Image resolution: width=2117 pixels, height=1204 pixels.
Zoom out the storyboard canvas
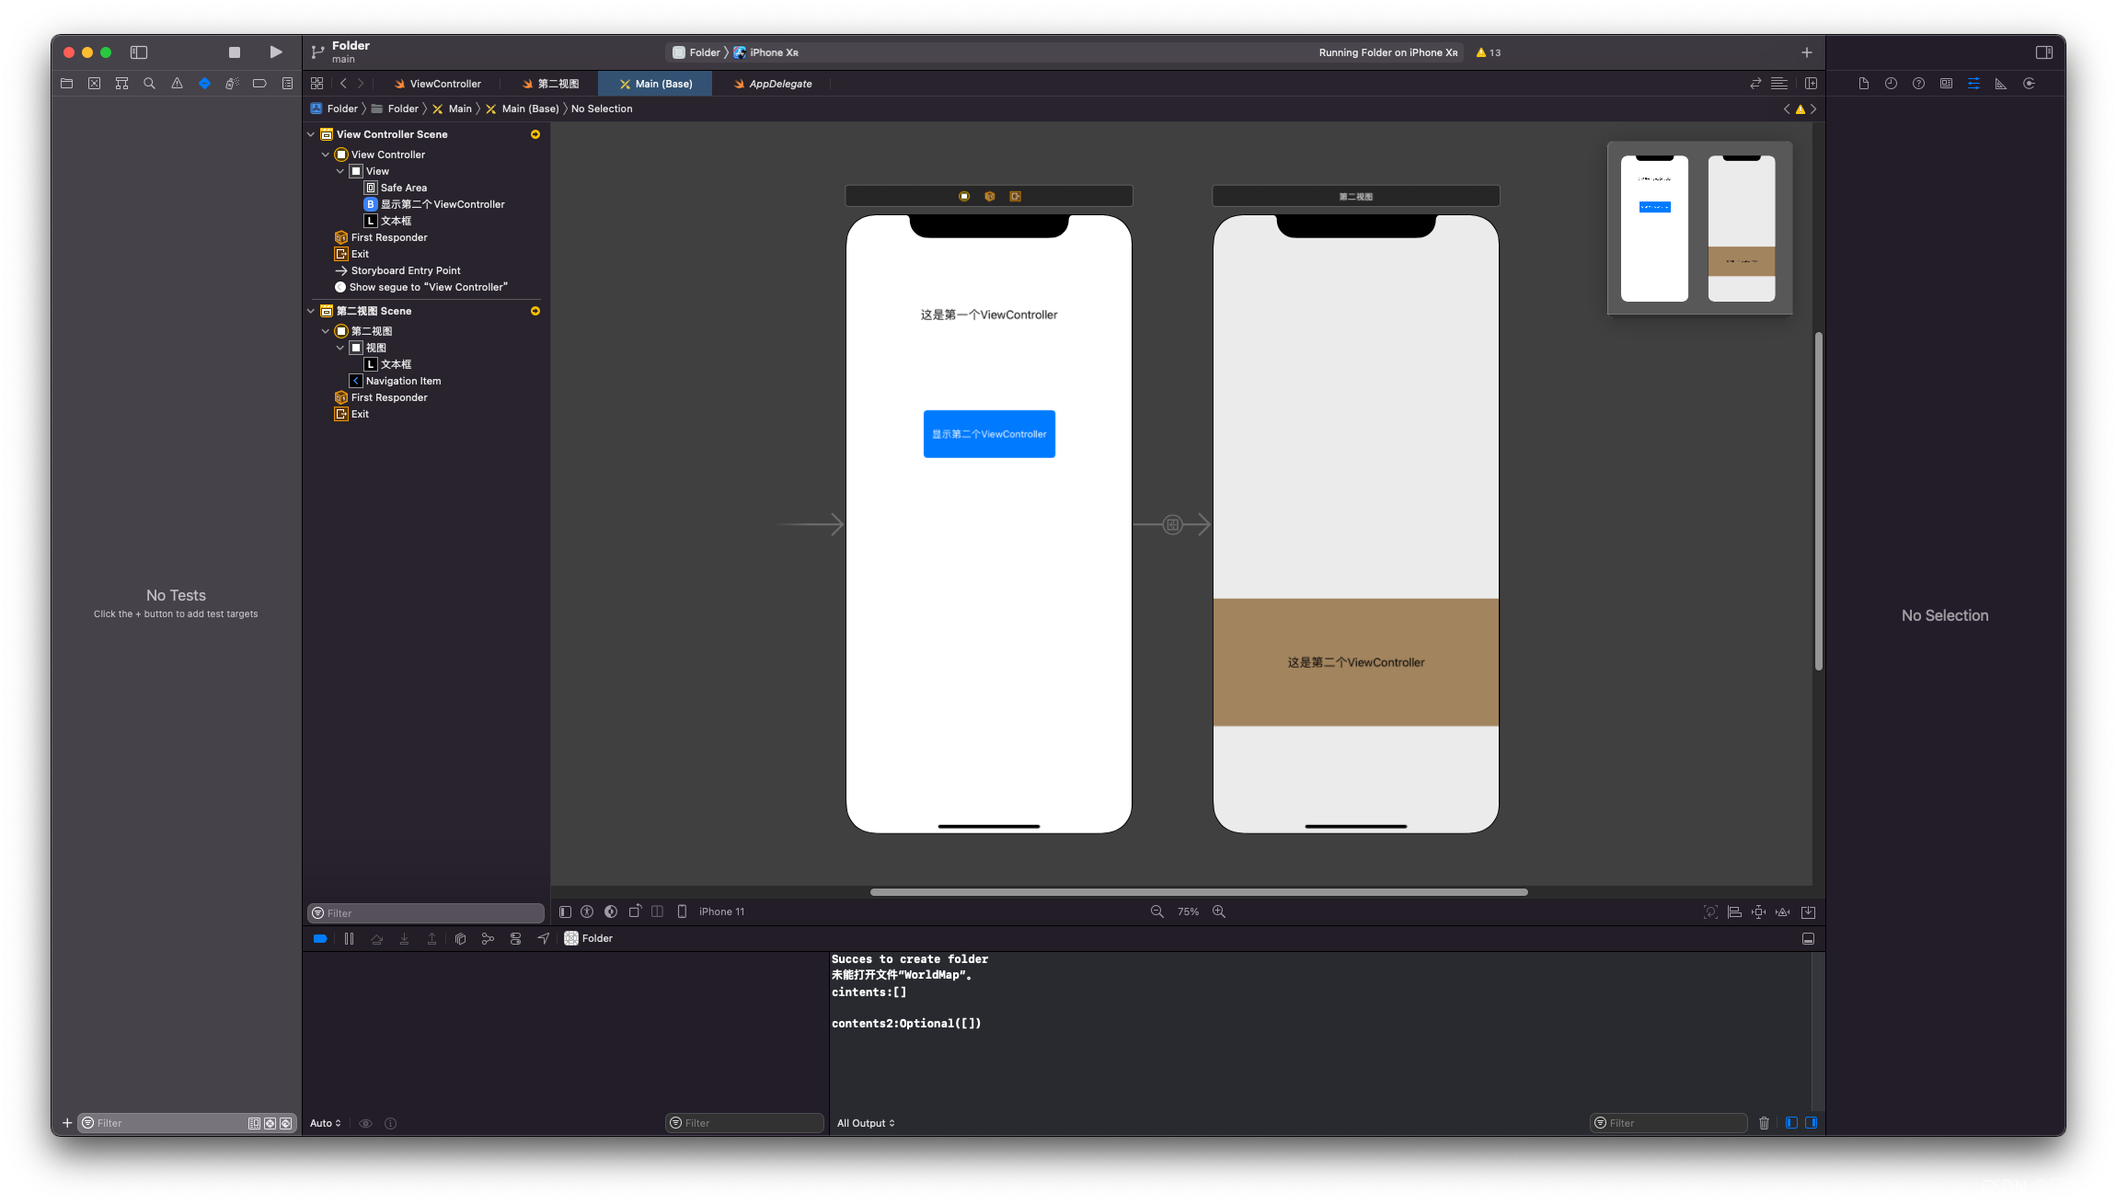coord(1156,912)
